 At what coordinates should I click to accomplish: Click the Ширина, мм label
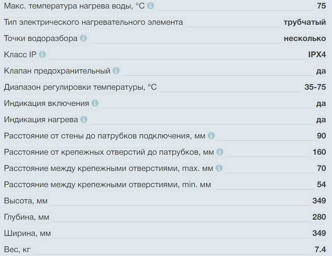pyautogui.click(x=27, y=233)
